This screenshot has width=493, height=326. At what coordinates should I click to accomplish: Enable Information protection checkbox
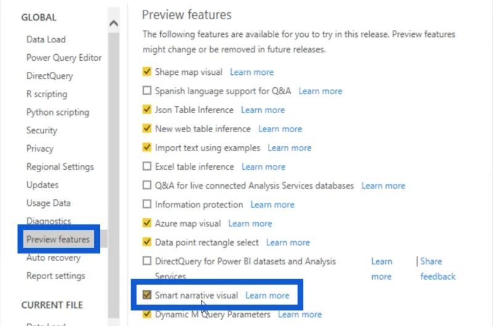[x=147, y=204]
